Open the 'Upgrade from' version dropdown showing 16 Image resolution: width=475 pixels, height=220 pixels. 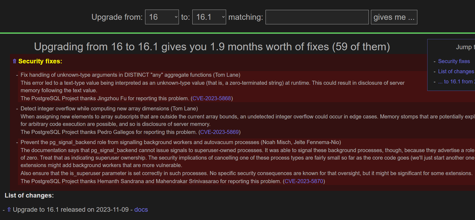click(x=162, y=17)
